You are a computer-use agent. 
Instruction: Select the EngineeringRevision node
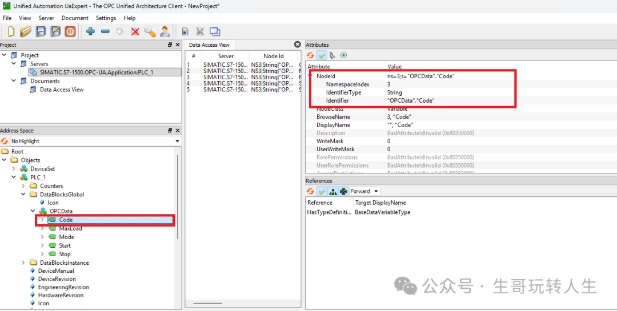[x=63, y=287]
